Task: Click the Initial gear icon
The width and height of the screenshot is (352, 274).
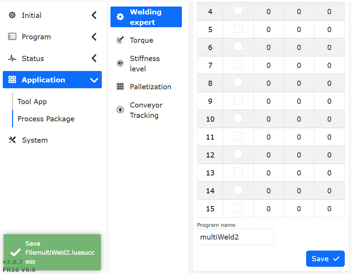Action: point(12,15)
